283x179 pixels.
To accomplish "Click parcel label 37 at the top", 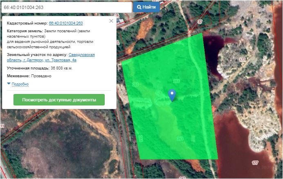I will pyautogui.click(x=200, y=21).
